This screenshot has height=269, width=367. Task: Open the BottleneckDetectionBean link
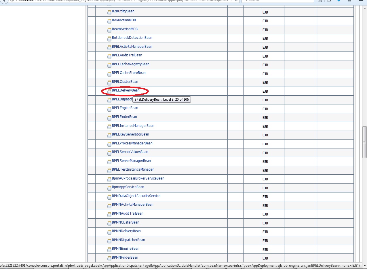tap(132, 38)
